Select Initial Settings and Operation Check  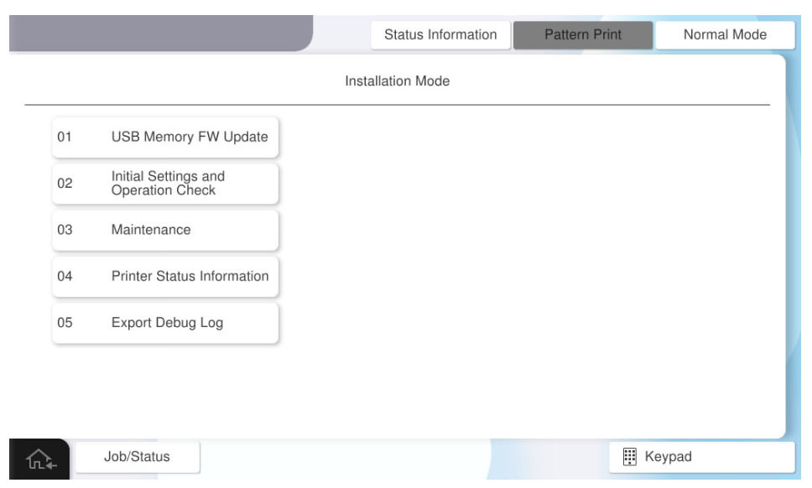pyautogui.click(x=168, y=184)
